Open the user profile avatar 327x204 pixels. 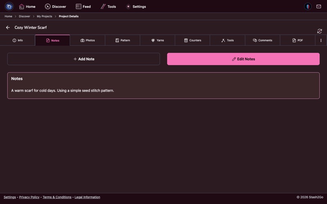pyautogui.click(x=308, y=7)
